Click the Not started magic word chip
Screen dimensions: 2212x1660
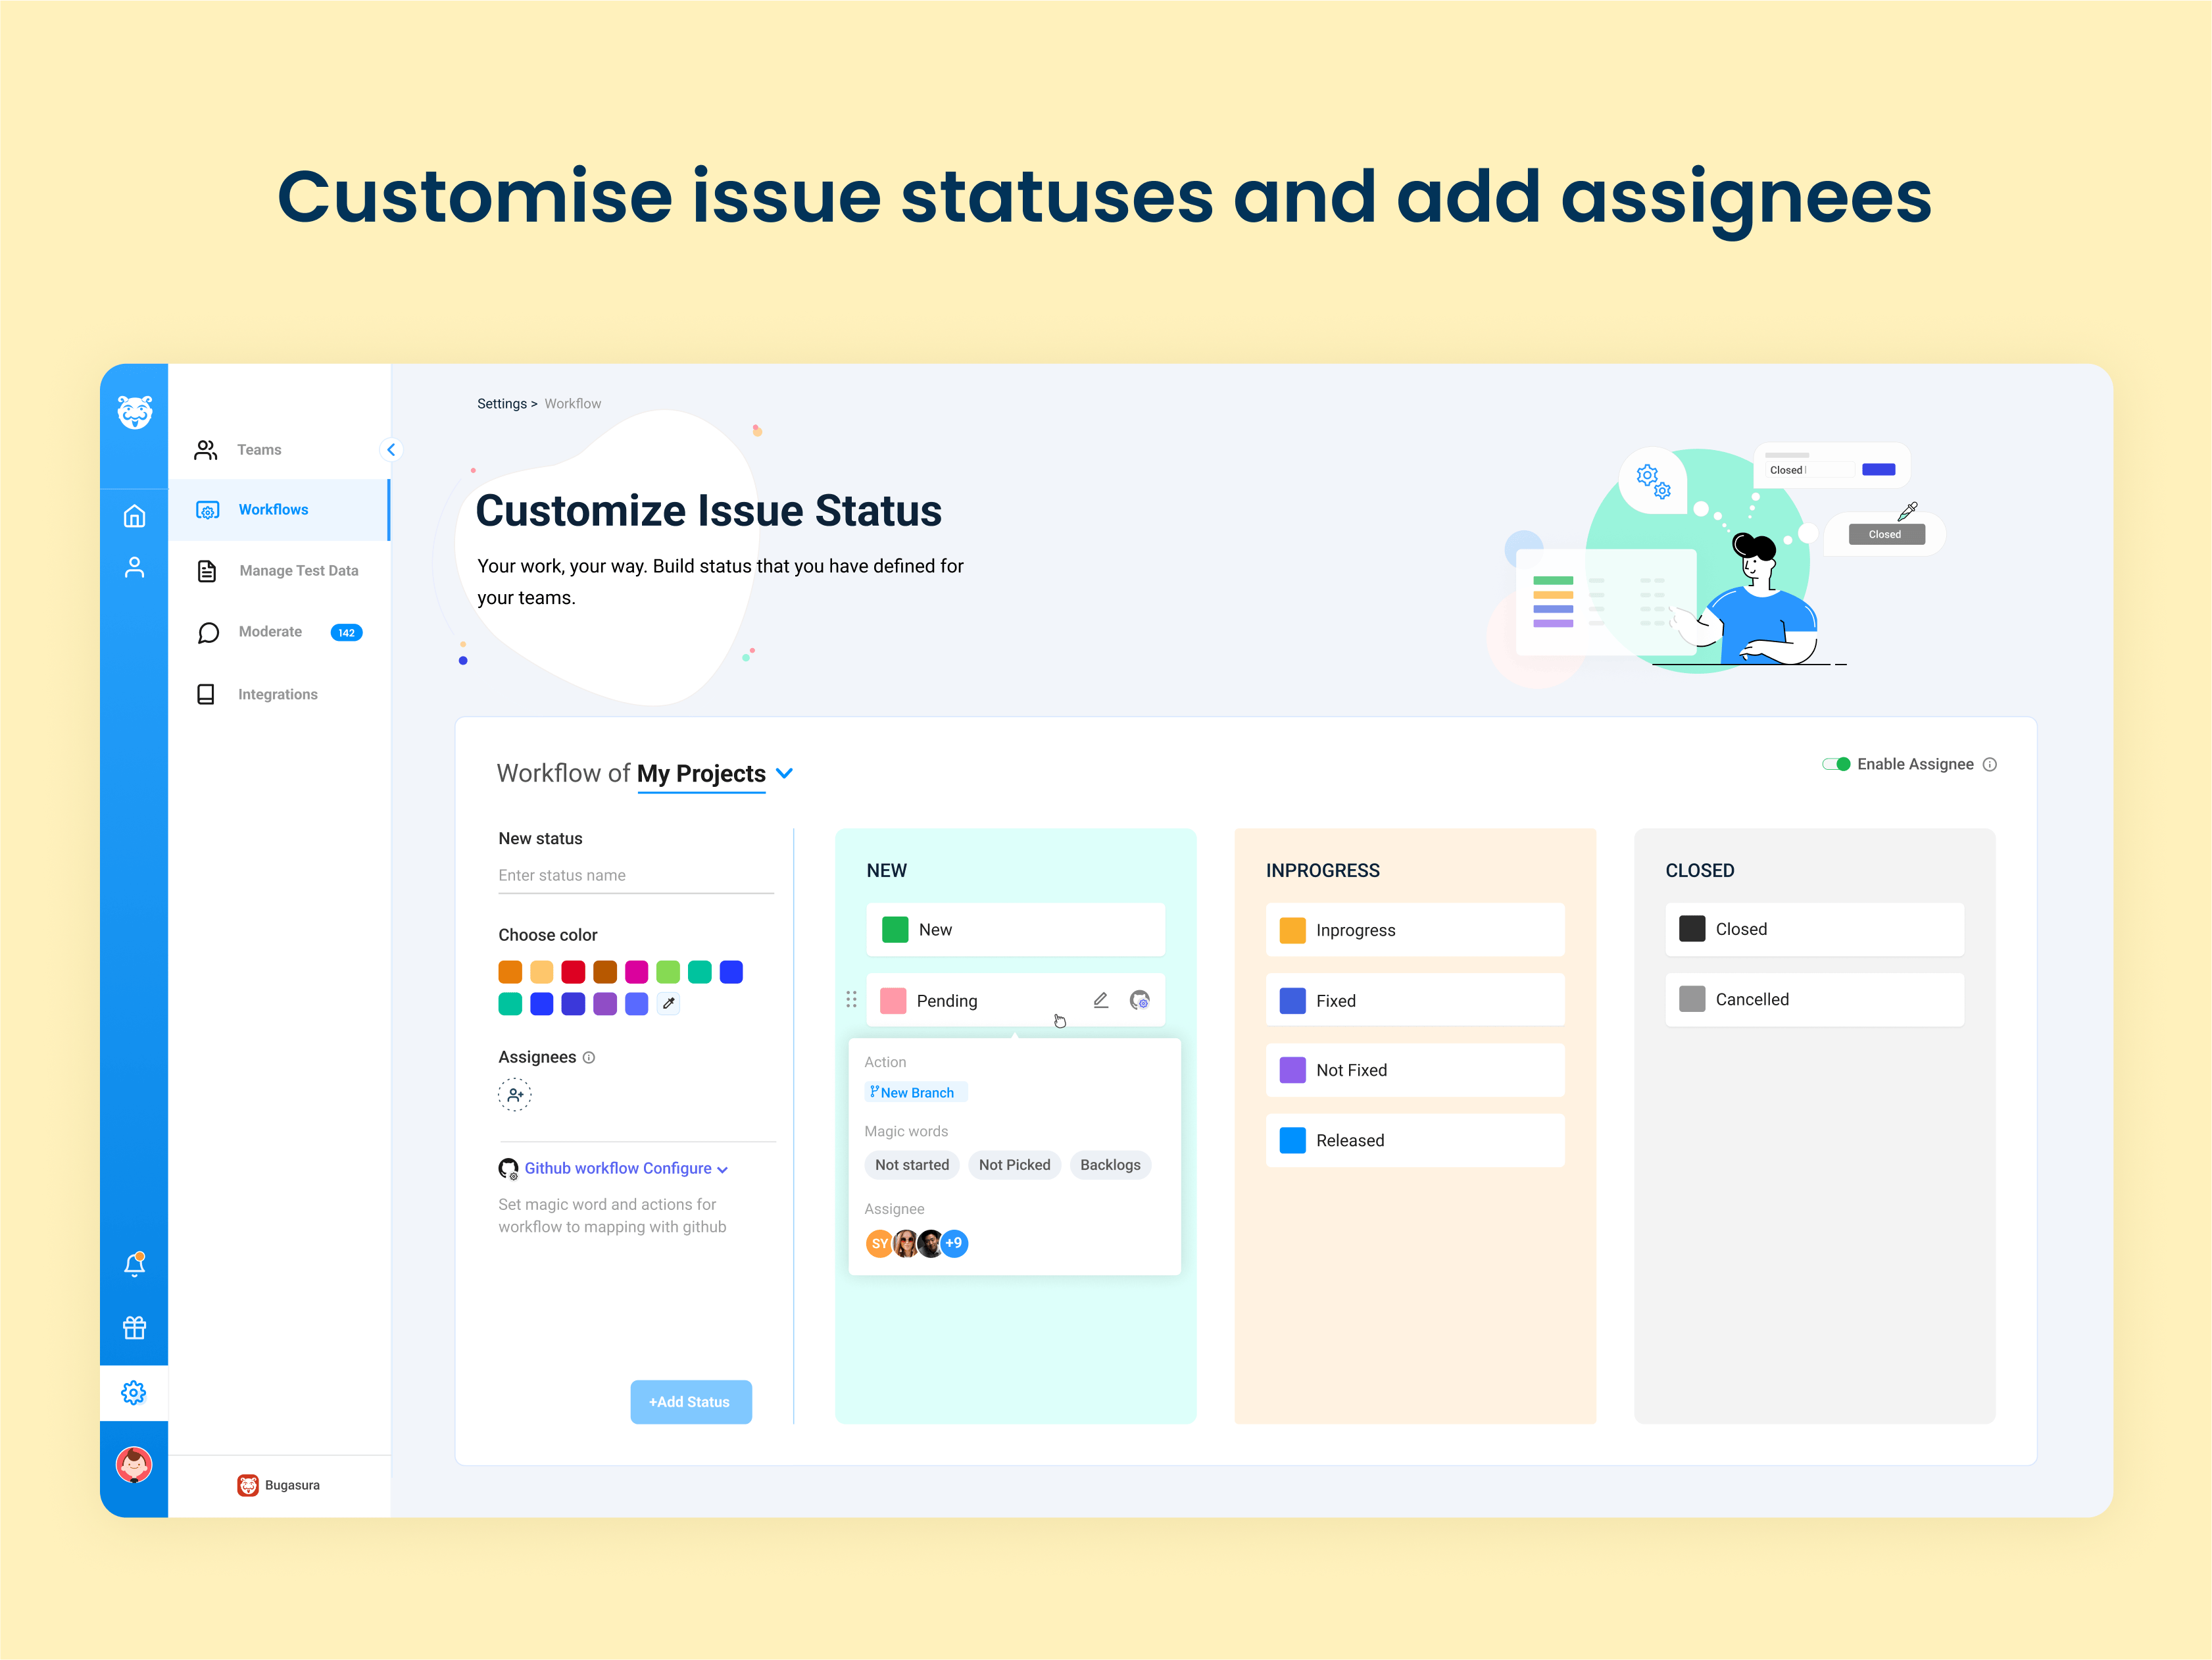(x=912, y=1165)
